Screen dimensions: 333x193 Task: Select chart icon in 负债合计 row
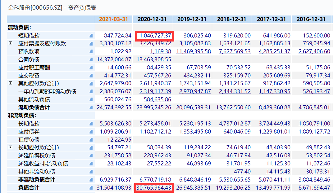point(91,188)
